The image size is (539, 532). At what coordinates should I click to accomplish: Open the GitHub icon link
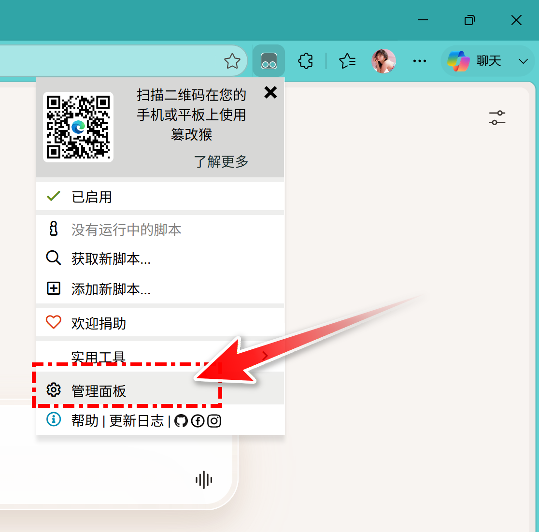(x=181, y=421)
